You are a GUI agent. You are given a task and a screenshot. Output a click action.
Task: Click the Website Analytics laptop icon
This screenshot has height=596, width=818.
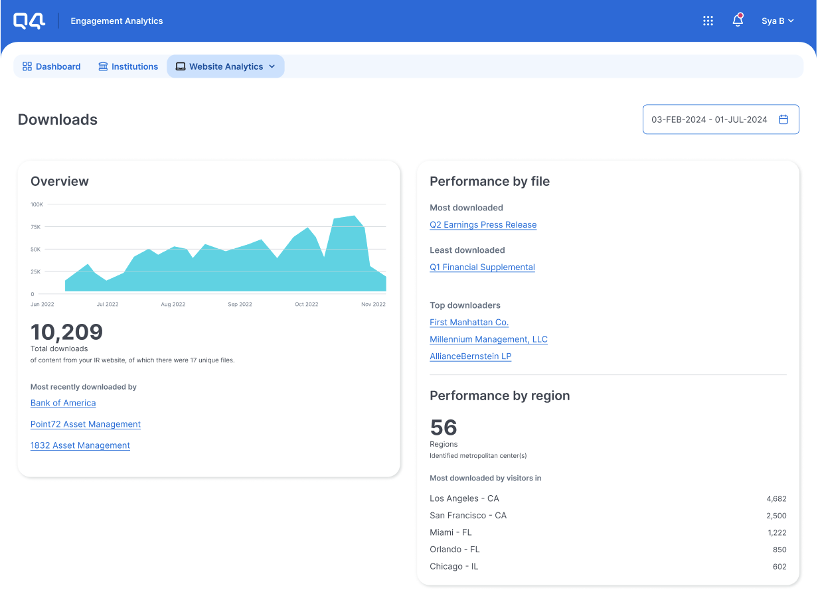181,66
